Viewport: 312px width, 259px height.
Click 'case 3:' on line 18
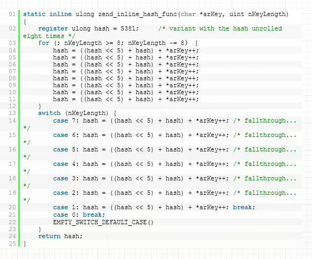[66, 178]
